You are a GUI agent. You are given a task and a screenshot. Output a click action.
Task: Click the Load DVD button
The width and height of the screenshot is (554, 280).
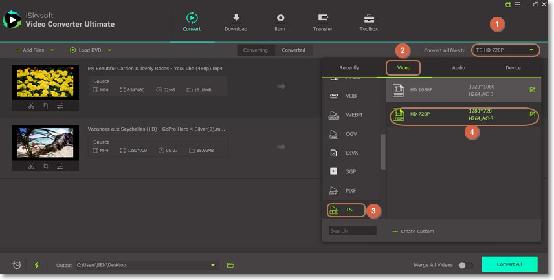point(86,50)
